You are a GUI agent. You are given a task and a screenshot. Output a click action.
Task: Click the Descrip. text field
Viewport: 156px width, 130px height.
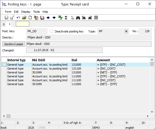(89, 37)
